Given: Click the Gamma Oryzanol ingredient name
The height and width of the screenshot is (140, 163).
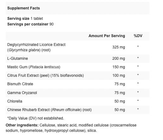Looking at the screenshot, I should click(22, 93).
